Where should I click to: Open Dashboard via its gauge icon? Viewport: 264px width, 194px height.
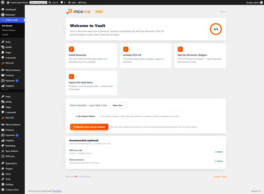tap(3, 9)
